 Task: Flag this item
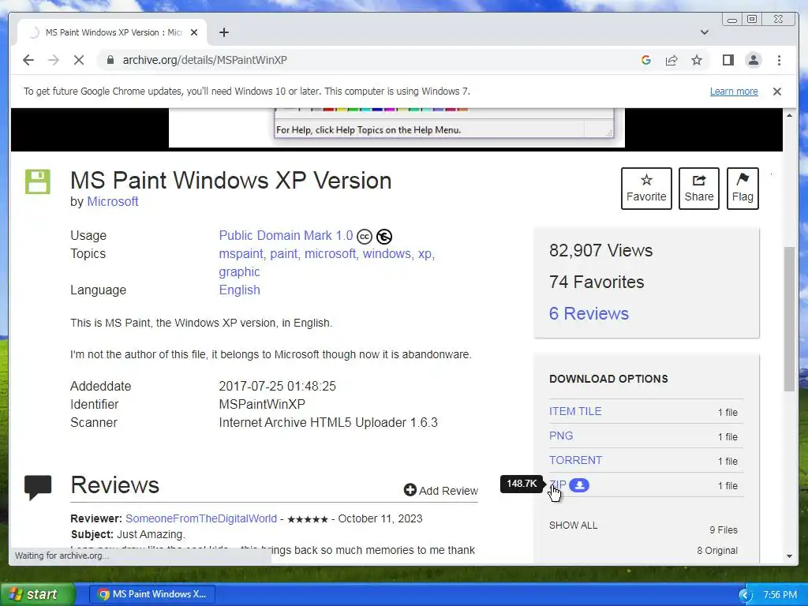click(x=743, y=189)
